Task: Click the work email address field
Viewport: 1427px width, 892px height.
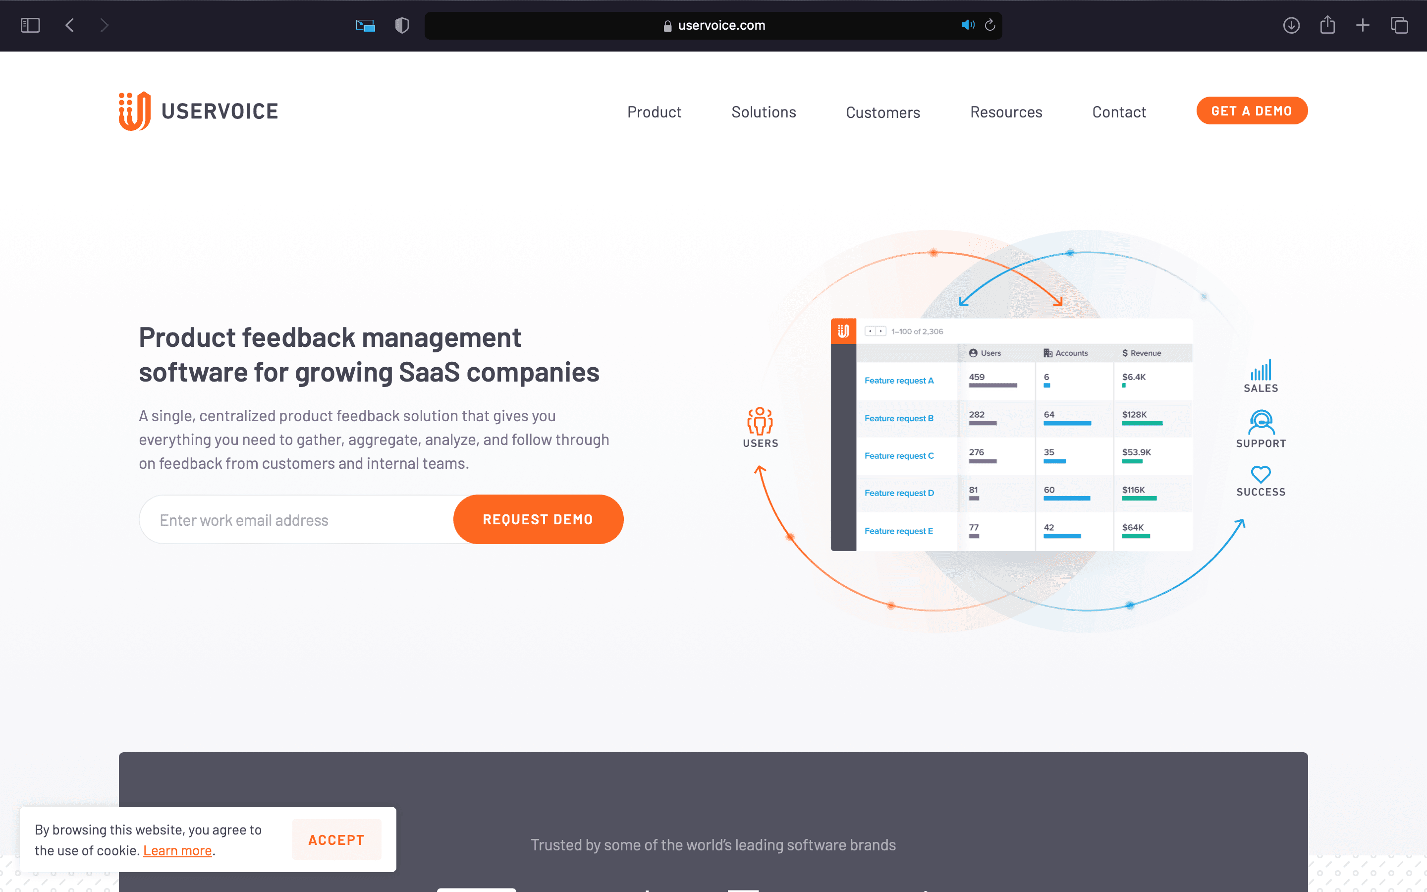Action: (297, 520)
